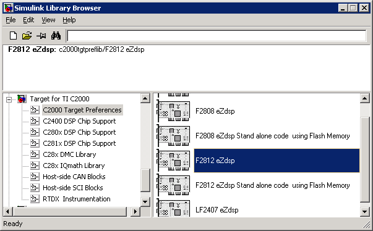373x231 pixels.
Task: Click the binoculars Find block icon
Action: (x=56, y=36)
